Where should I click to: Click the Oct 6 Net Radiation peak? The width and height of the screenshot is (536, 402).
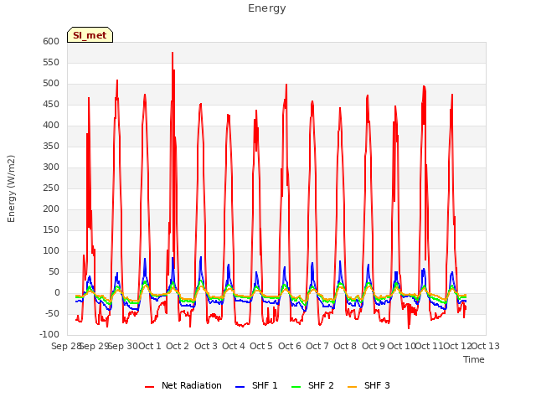click(286, 85)
